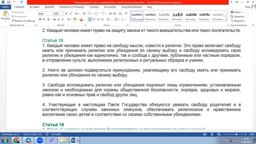The height and width of the screenshot is (144, 256).
Task: Apply the yellow text highlight
Action: [x=75, y=19]
